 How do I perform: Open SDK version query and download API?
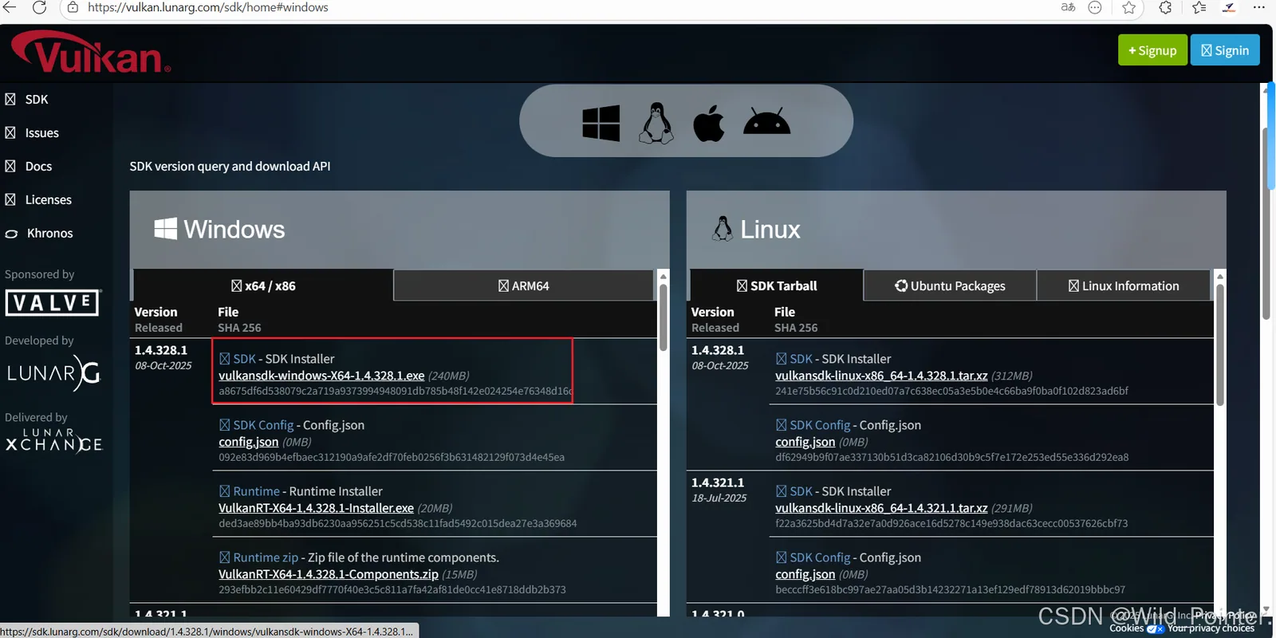[x=230, y=167]
